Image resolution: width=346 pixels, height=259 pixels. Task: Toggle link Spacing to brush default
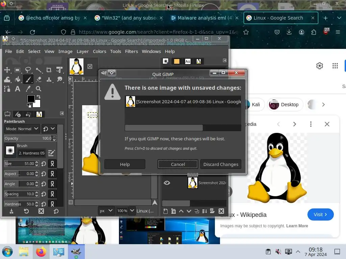pos(52,194)
